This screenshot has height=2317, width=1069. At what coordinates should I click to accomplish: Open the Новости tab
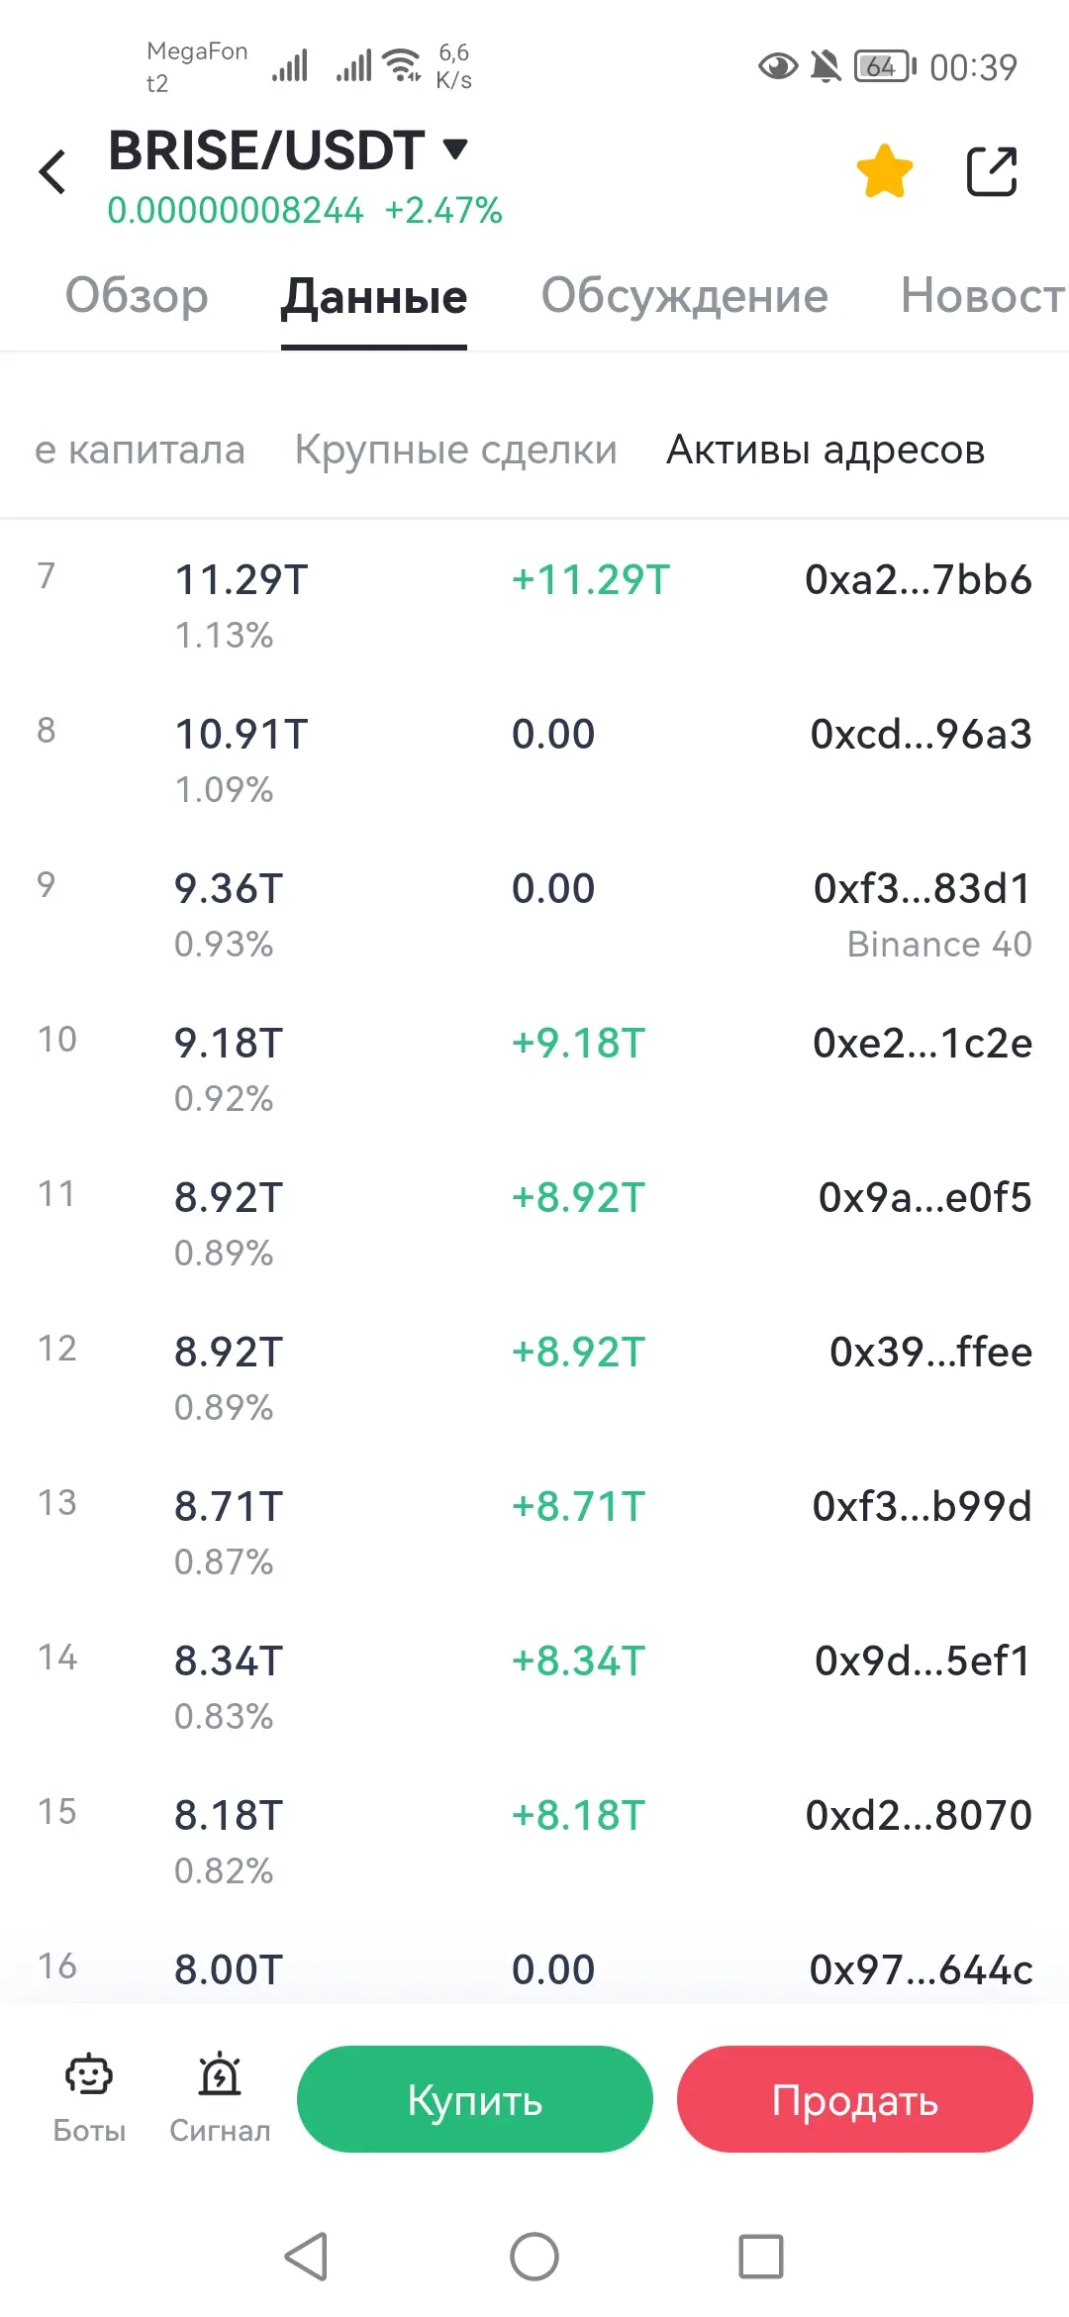click(x=983, y=295)
